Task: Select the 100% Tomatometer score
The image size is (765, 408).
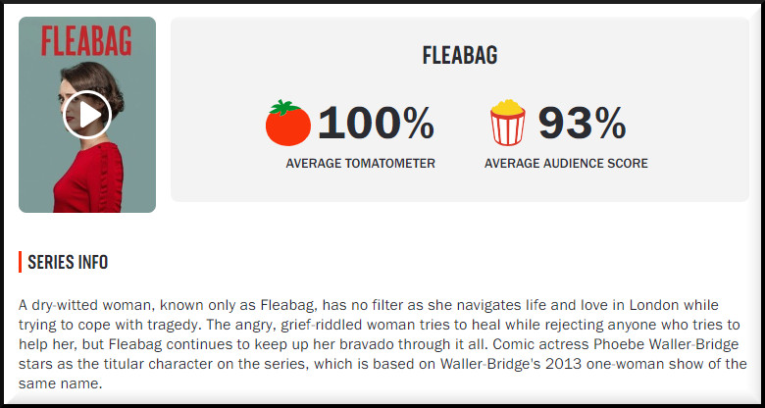Action: 376,124
